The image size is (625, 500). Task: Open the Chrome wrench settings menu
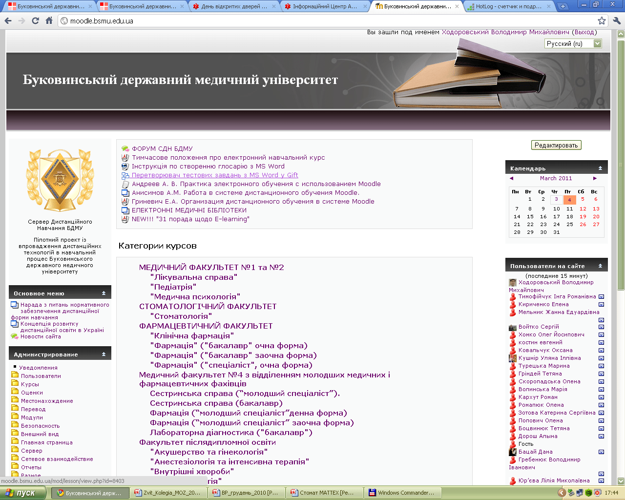(x=616, y=21)
